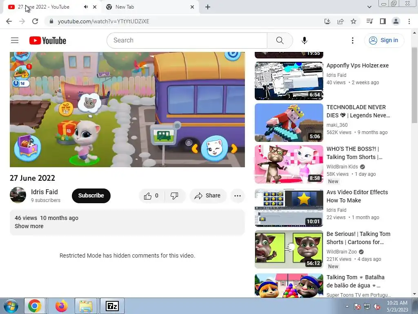Open the media controls icon

point(369,21)
